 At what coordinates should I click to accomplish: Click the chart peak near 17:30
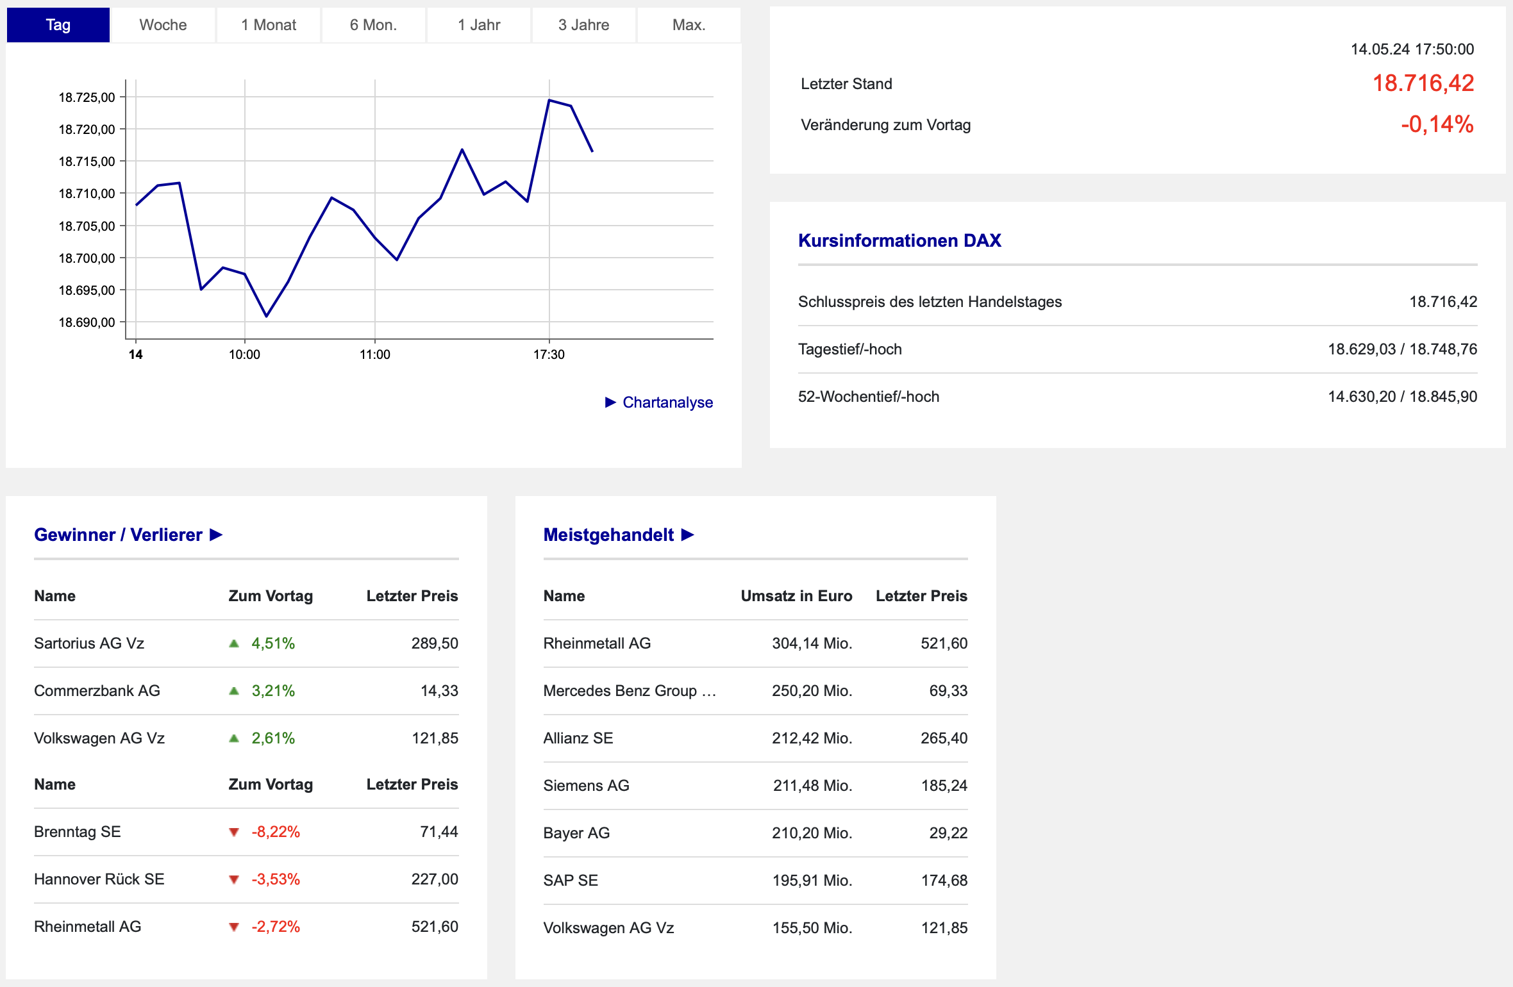pos(549,101)
